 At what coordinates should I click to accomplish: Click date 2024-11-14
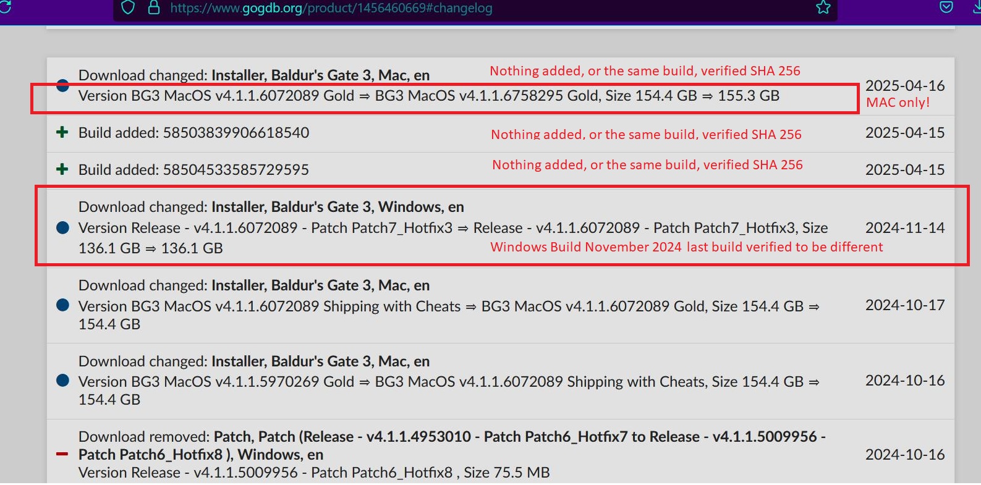coord(905,228)
